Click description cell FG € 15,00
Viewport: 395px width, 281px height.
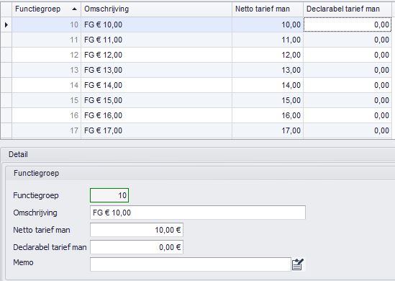tap(156, 100)
